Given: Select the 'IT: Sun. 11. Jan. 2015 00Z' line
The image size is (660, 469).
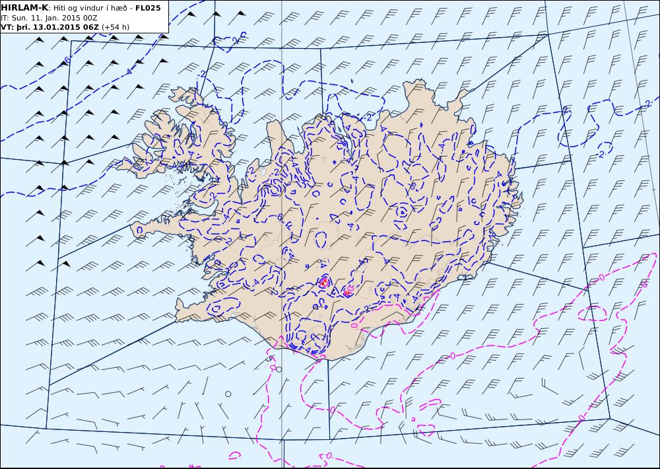Looking at the screenshot, I should (x=49, y=18).
